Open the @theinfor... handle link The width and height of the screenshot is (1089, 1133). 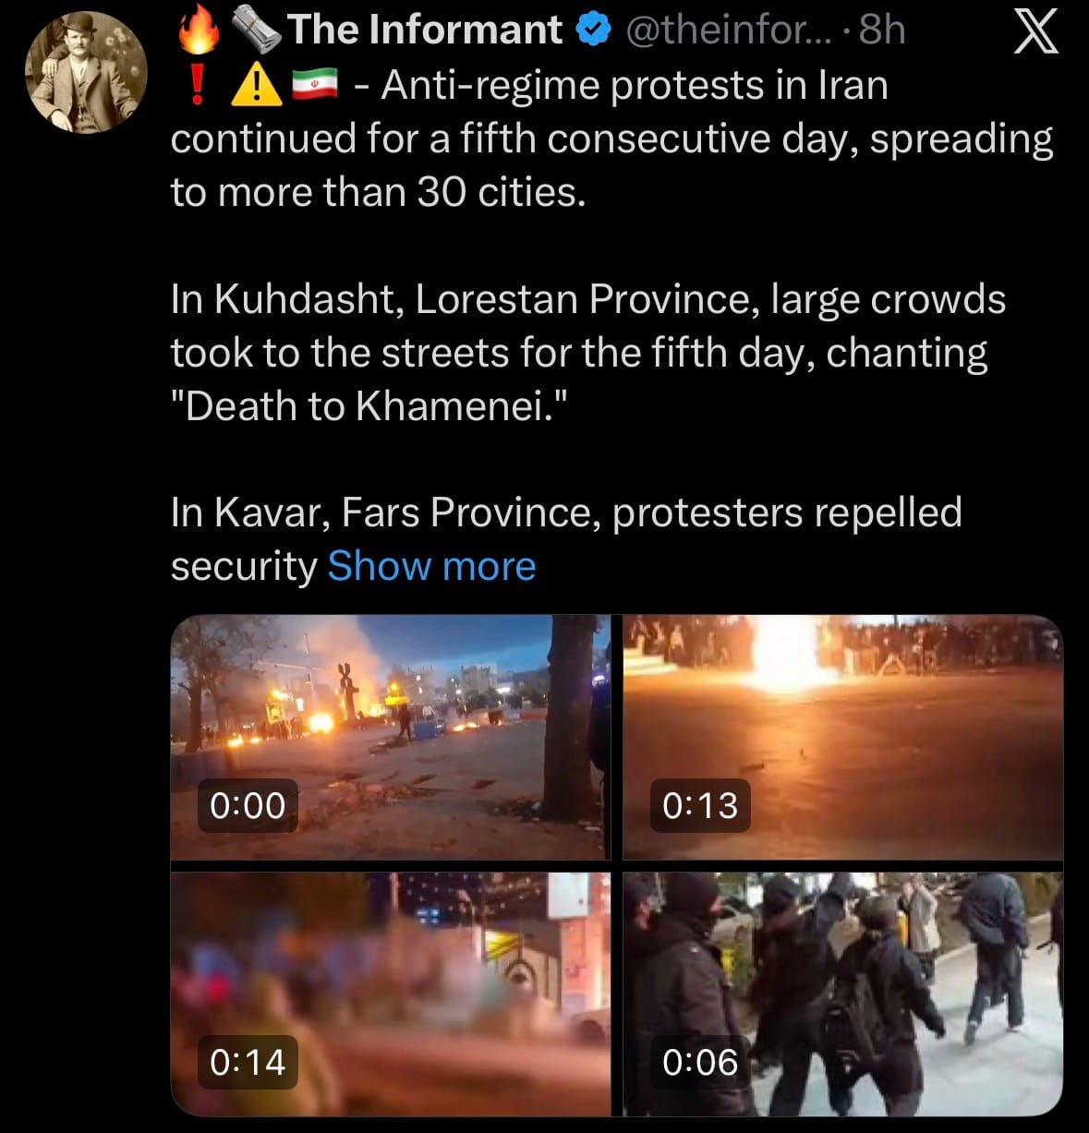pos(731,30)
